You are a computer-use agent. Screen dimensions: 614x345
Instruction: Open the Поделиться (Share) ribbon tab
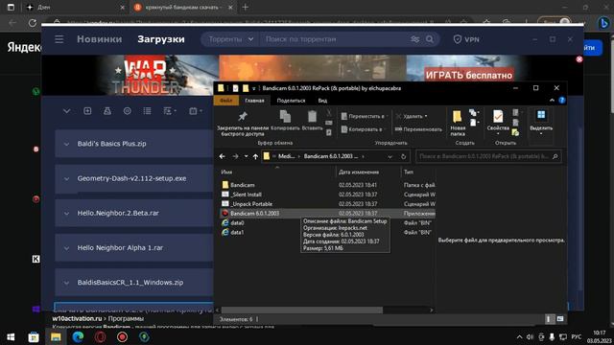pos(291,101)
